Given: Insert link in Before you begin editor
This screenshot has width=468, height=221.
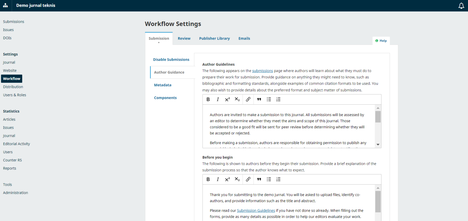Looking at the screenshot, I should click(x=248, y=179).
